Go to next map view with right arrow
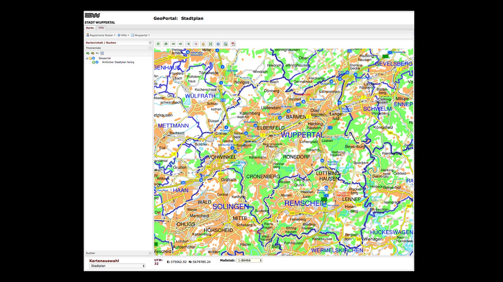503x282 pixels. (x=180, y=44)
